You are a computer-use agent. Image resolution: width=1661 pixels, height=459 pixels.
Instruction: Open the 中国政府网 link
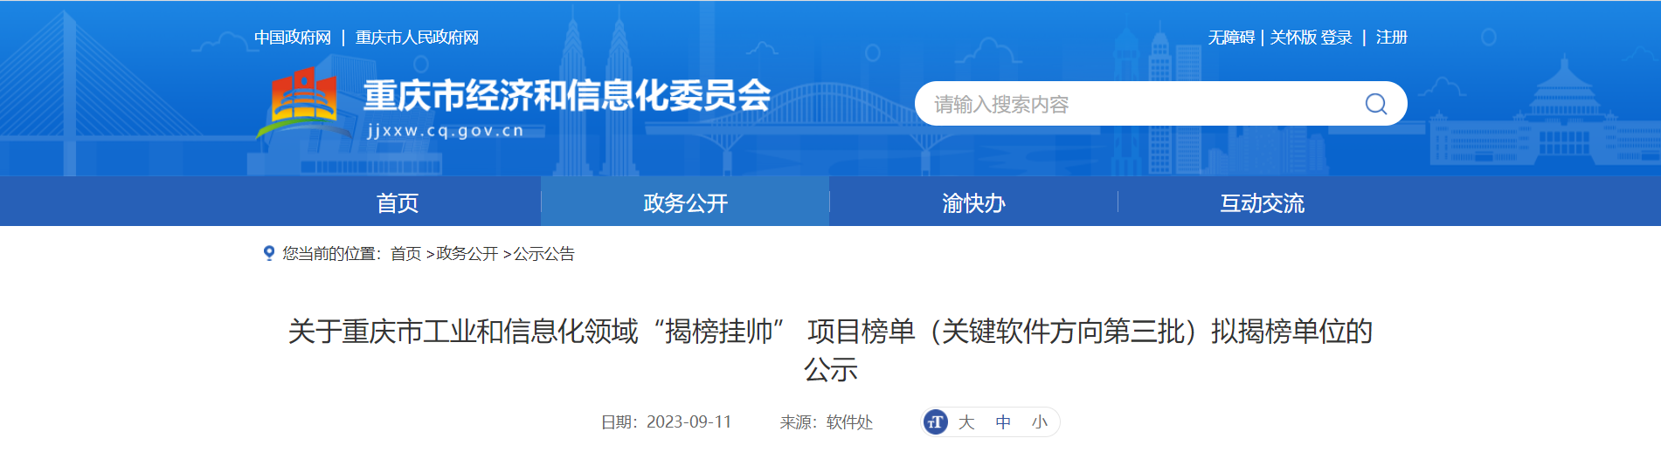click(293, 38)
